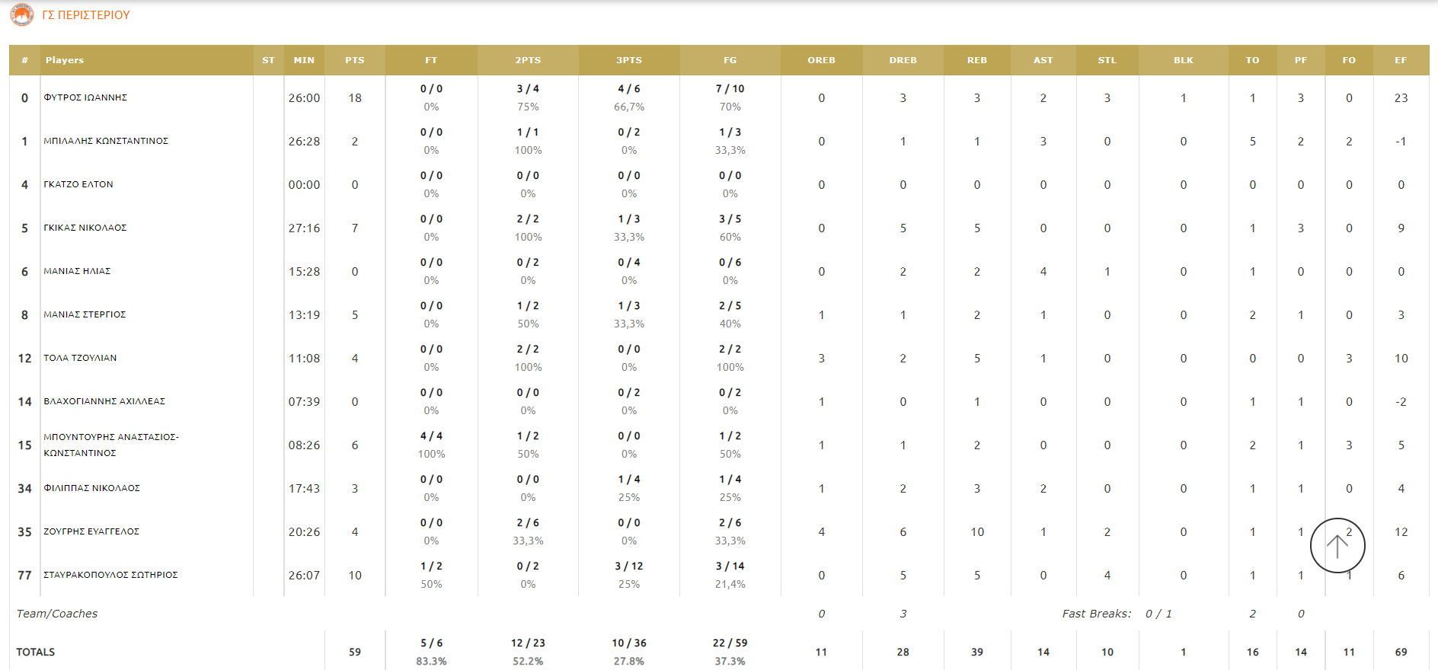Click the scroll-to-top arrow button
Image resolution: width=1438 pixels, height=670 pixels.
pos(1337,545)
